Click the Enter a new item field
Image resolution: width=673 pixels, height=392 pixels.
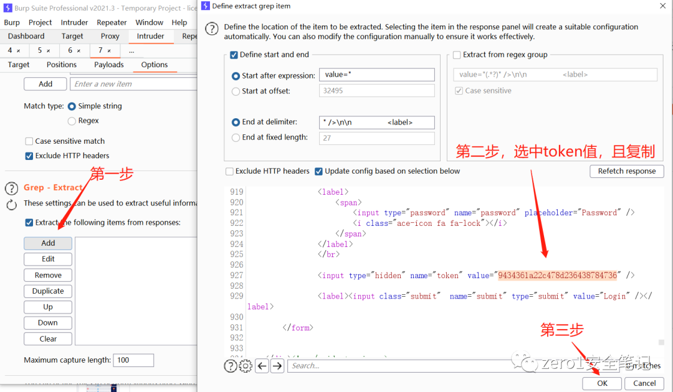click(x=133, y=84)
